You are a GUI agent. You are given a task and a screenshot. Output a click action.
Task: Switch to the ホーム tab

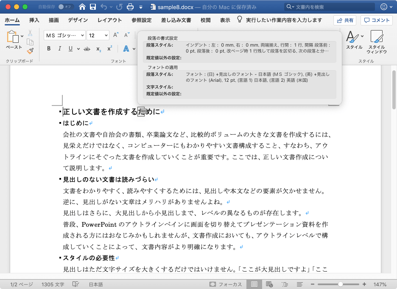(x=12, y=20)
